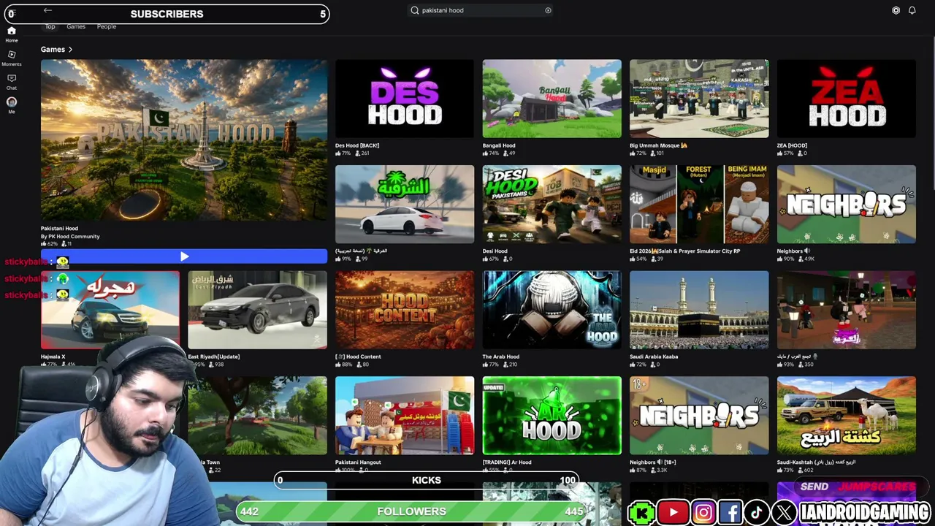Image resolution: width=935 pixels, height=526 pixels.
Task: Open the Saudi-Kashtah camel and truck thumbnail
Action: 847,416
